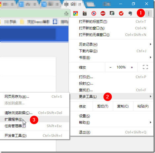Increase zoom with the plus button
Image resolution: width=155 pixels, height=153 pixels.
(132, 67)
